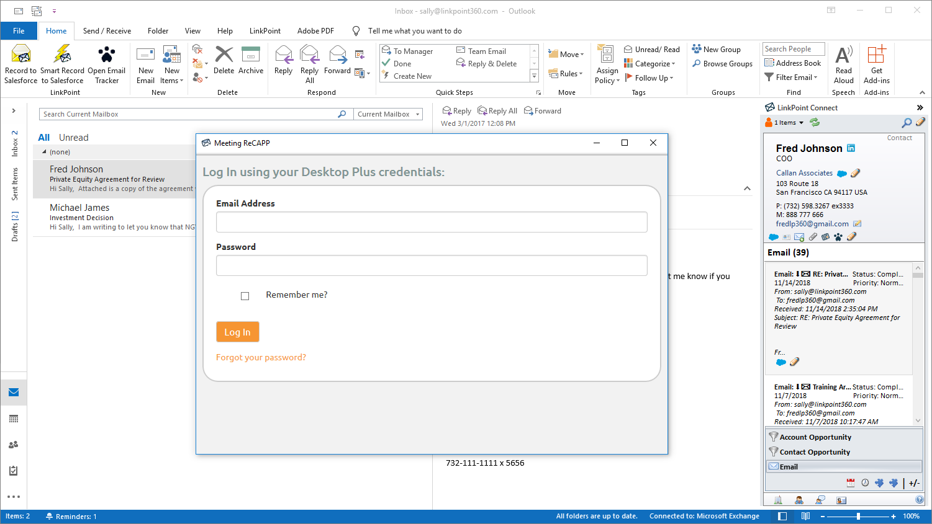This screenshot has height=524, width=932.
Task: Open Categorize dropdown
Action: [x=649, y=64]
